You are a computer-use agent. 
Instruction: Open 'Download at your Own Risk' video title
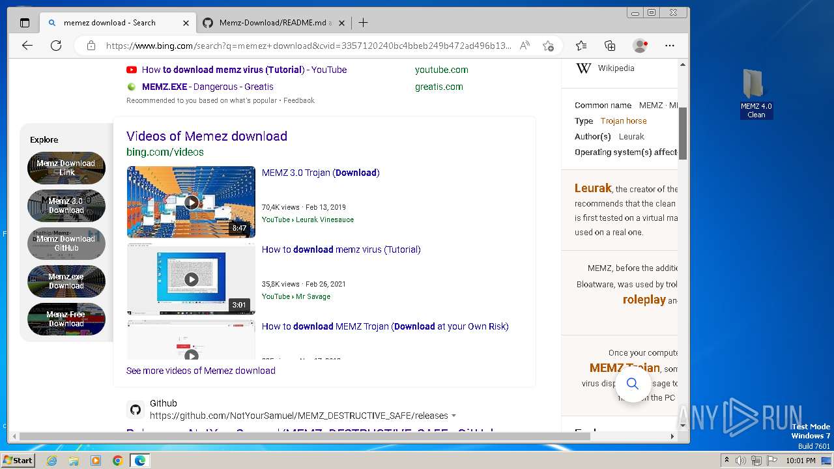pos(385,326)
